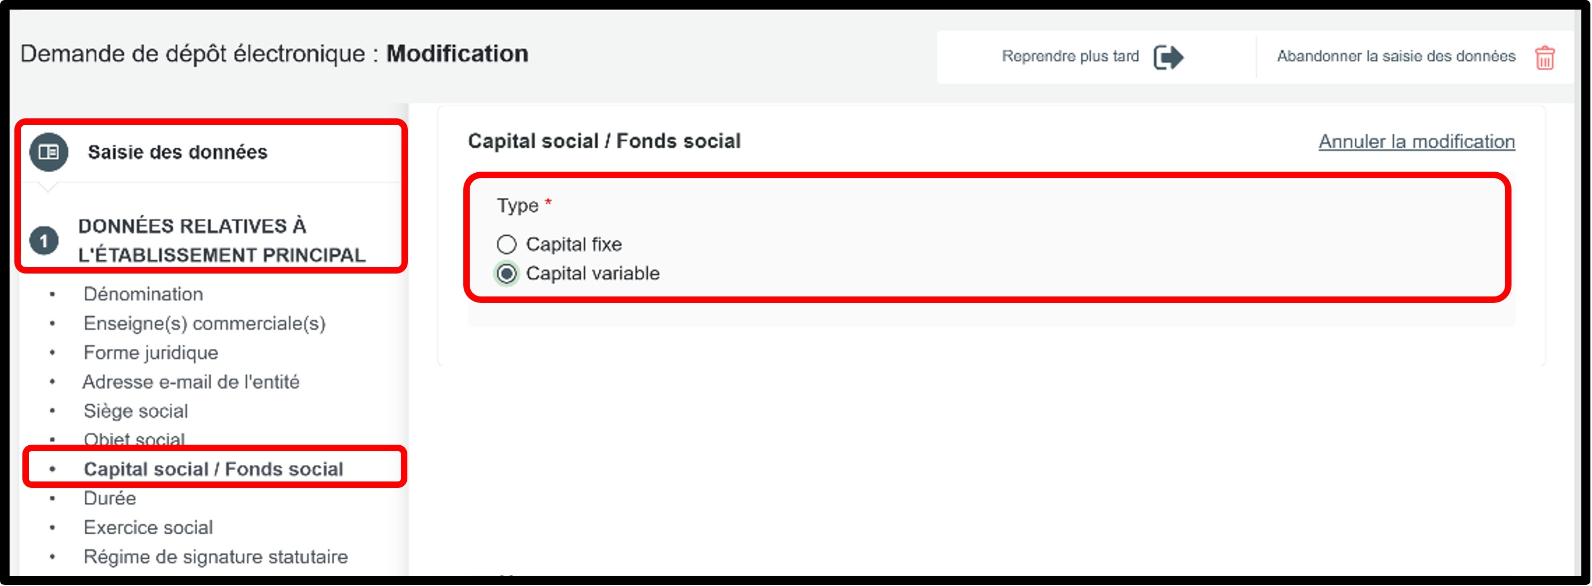The image size is (1592, 586).
Task: Click the Saisie des données header
Action: [x=178, y=152]
